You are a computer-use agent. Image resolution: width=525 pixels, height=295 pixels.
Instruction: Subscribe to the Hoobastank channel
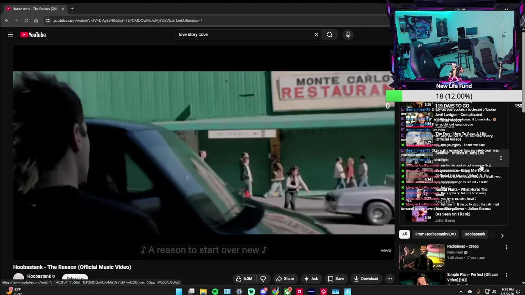[x=75, y=278]
